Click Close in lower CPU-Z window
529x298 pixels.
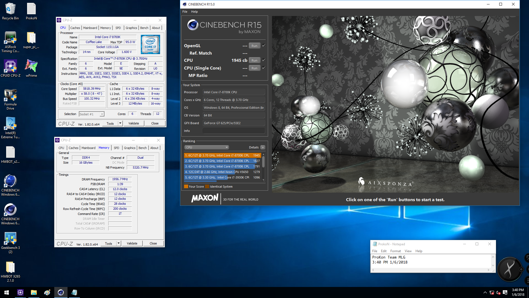(x=153, y=243)
